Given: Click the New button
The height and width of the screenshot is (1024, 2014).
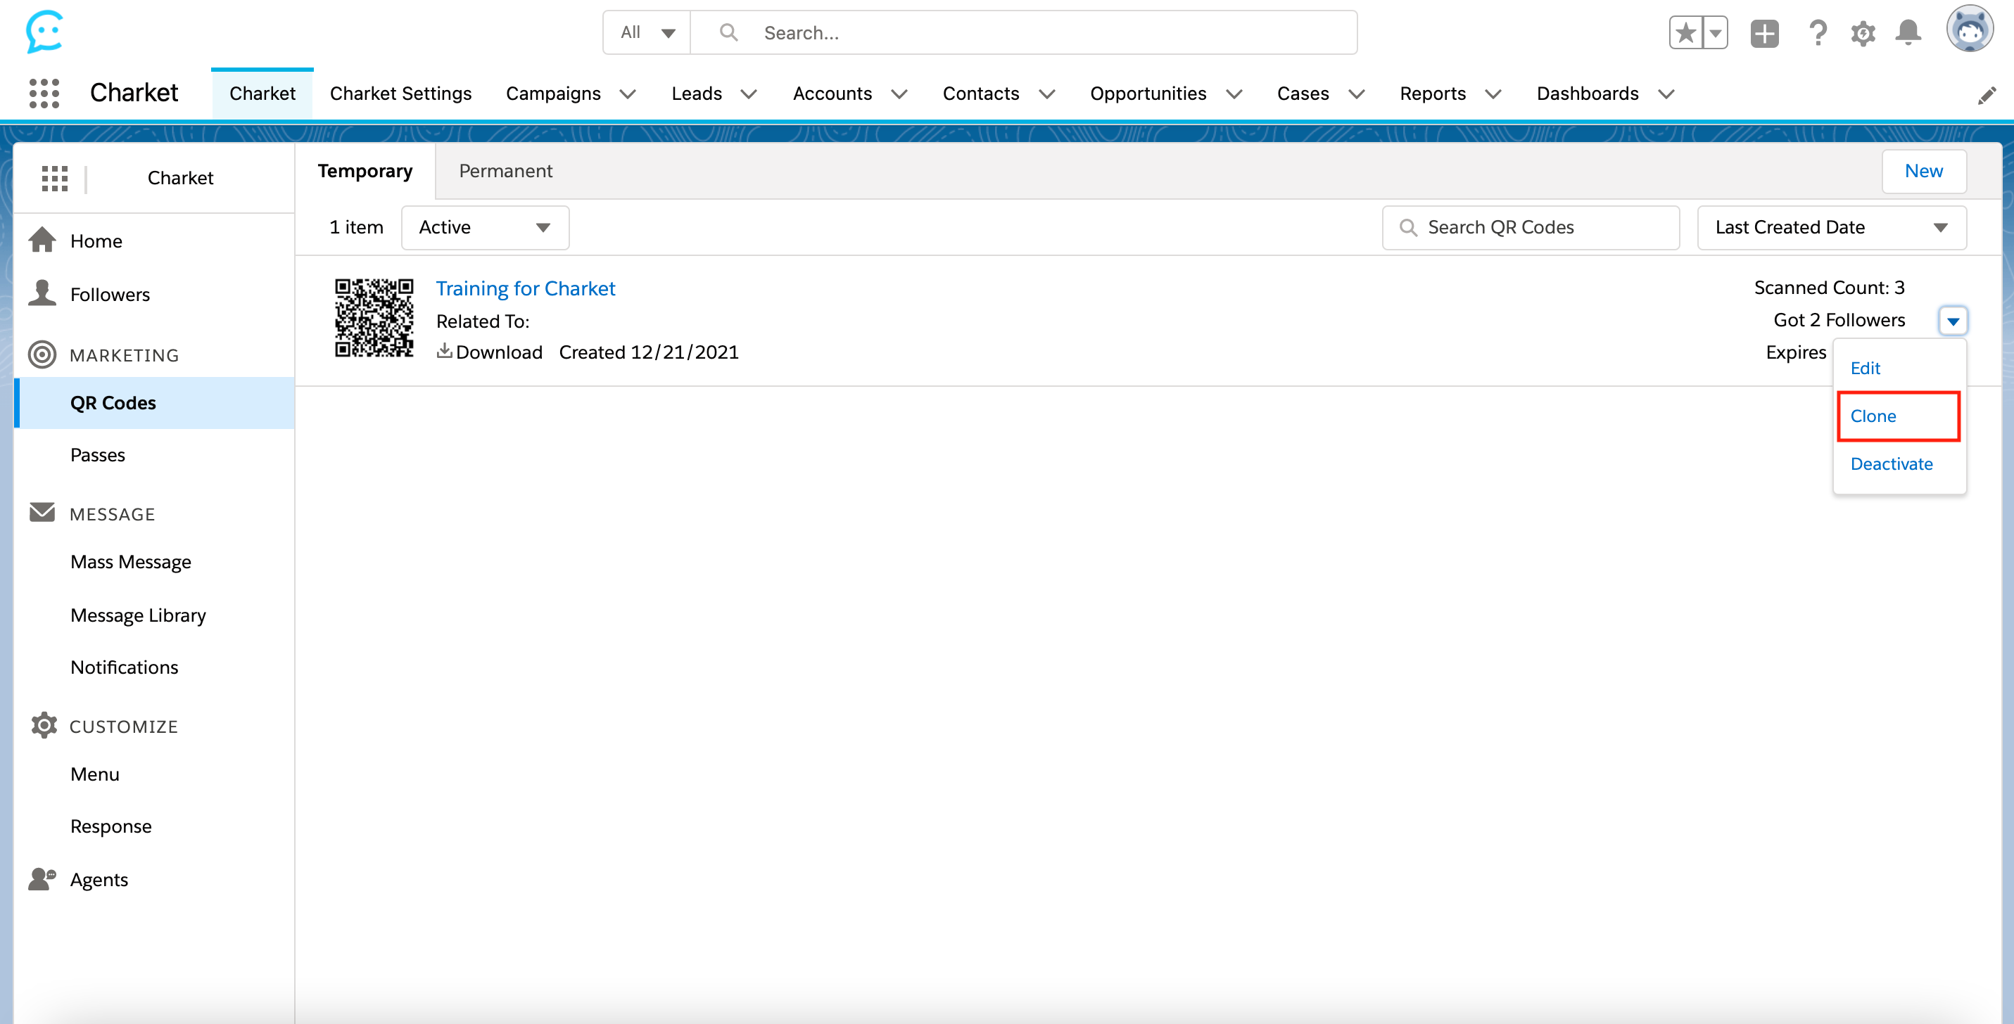Looking at the screenshot, I should click(x=1923, y=171).
